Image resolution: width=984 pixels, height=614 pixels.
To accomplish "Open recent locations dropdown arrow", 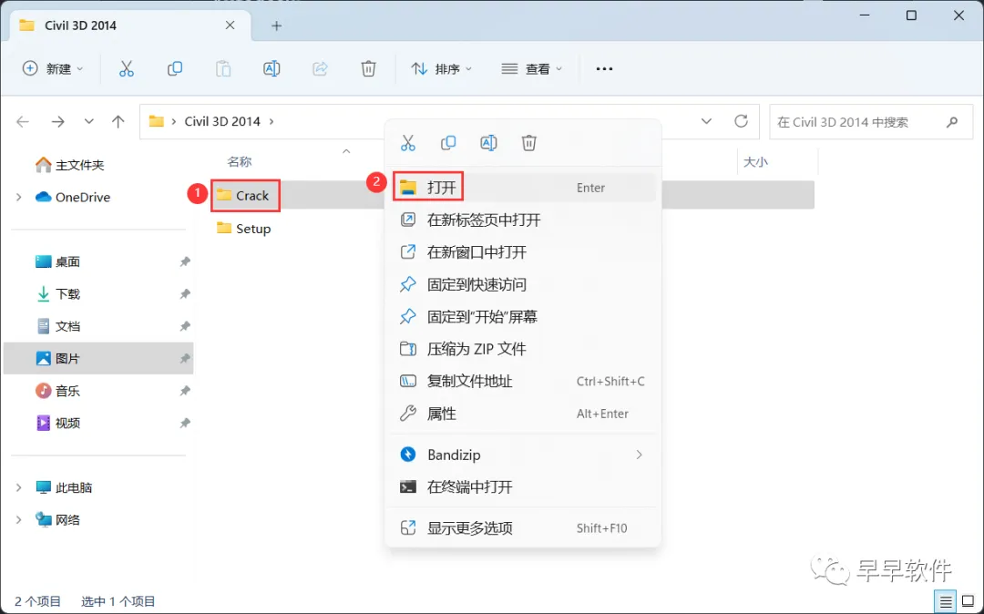I will [89, 122].
